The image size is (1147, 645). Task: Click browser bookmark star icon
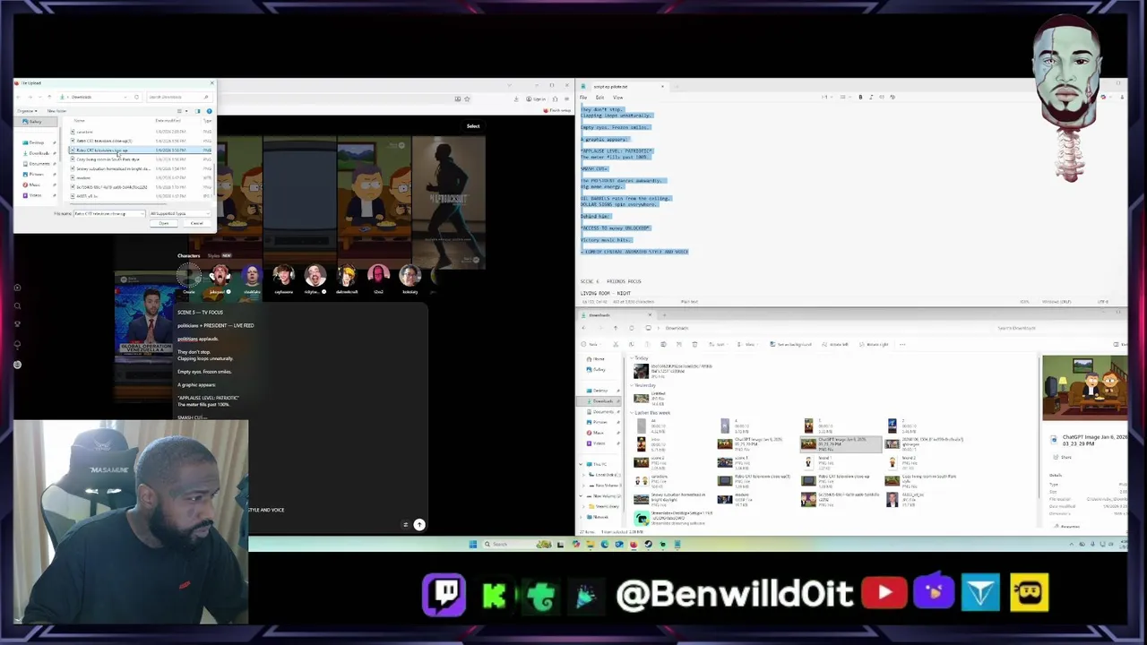point(467,99)
